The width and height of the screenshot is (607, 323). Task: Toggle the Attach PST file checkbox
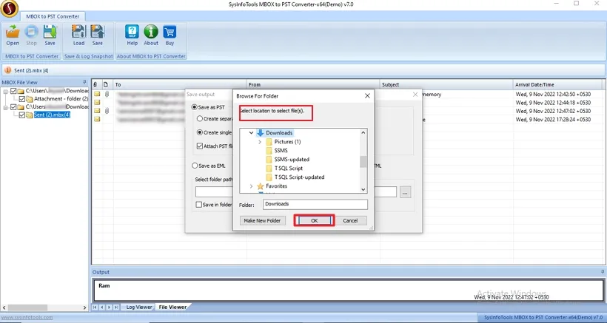pyautogui.click(x=200, y=146)
